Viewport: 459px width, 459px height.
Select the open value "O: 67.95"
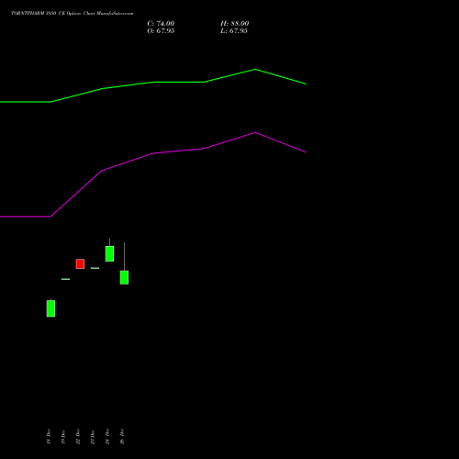[x=161, y=31]
